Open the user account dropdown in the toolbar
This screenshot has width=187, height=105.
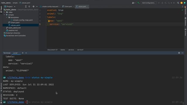(134, 3)
